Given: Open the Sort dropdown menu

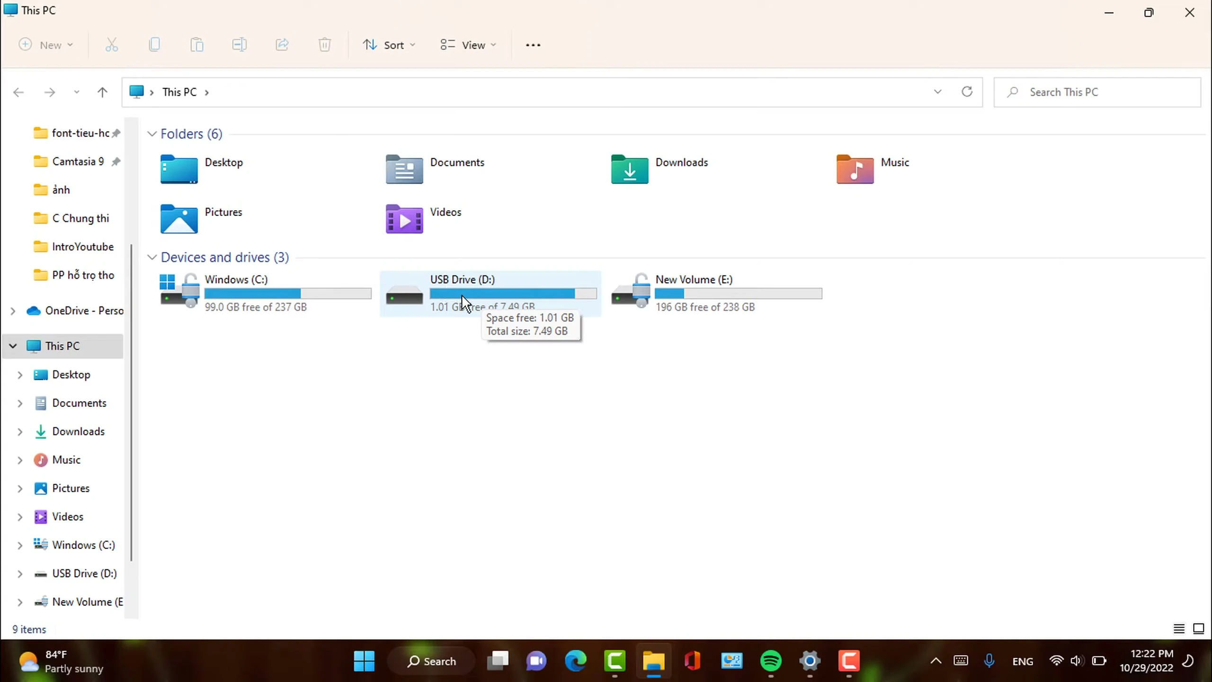Looking at the screenshot, I should coord(389,45).
